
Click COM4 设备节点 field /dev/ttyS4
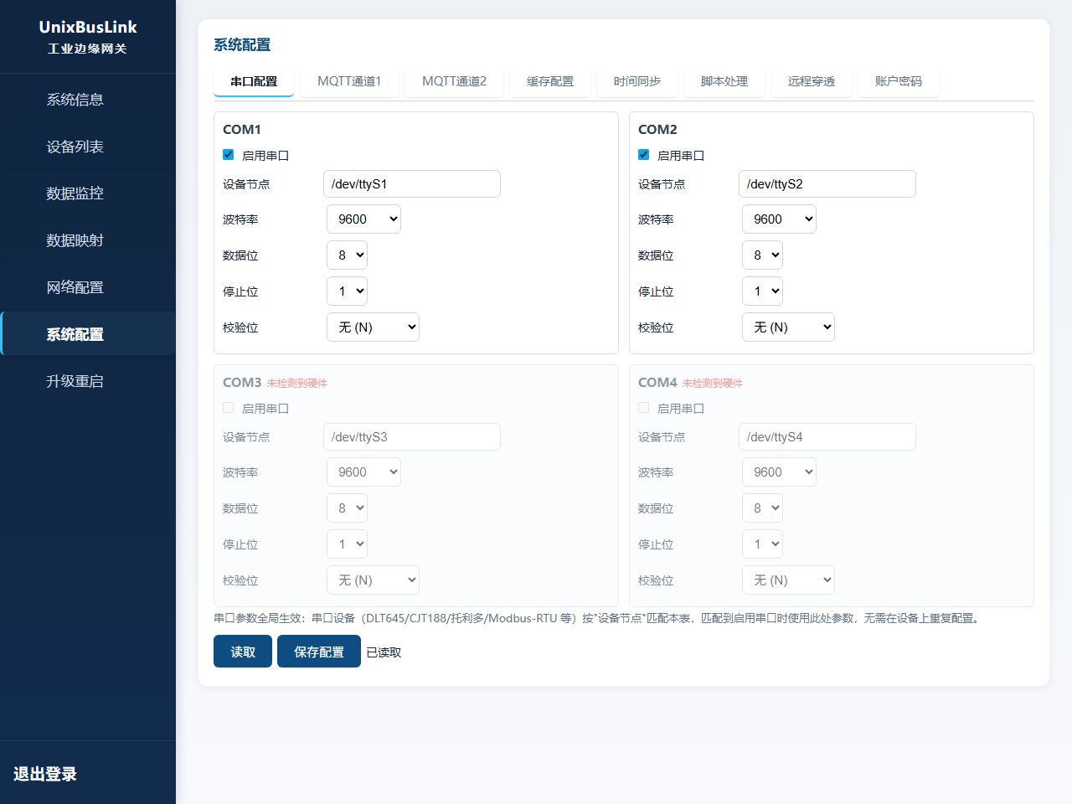tap(827, 437)
